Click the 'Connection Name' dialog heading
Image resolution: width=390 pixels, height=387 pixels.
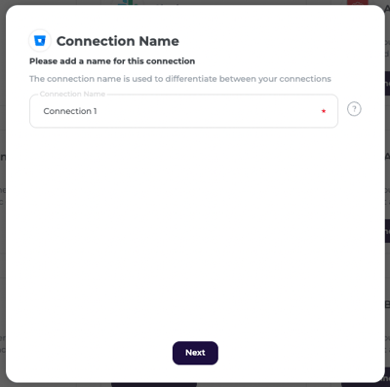click(118, 41)
